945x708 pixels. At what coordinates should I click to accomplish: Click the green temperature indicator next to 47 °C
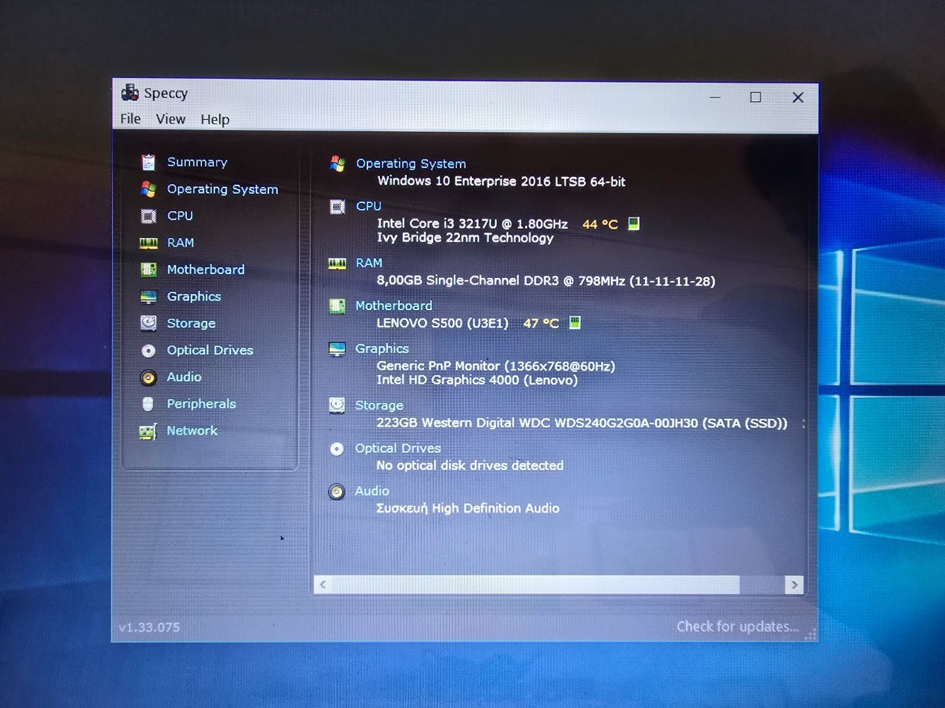click(575, 323)
